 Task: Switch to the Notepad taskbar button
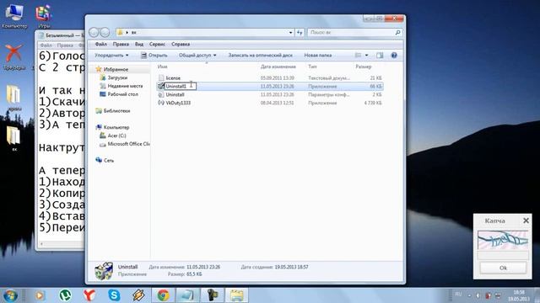pos(187,295)
